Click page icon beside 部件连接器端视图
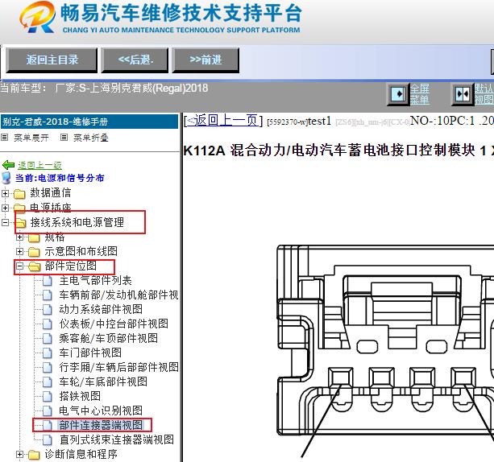 tap(48, 426)
